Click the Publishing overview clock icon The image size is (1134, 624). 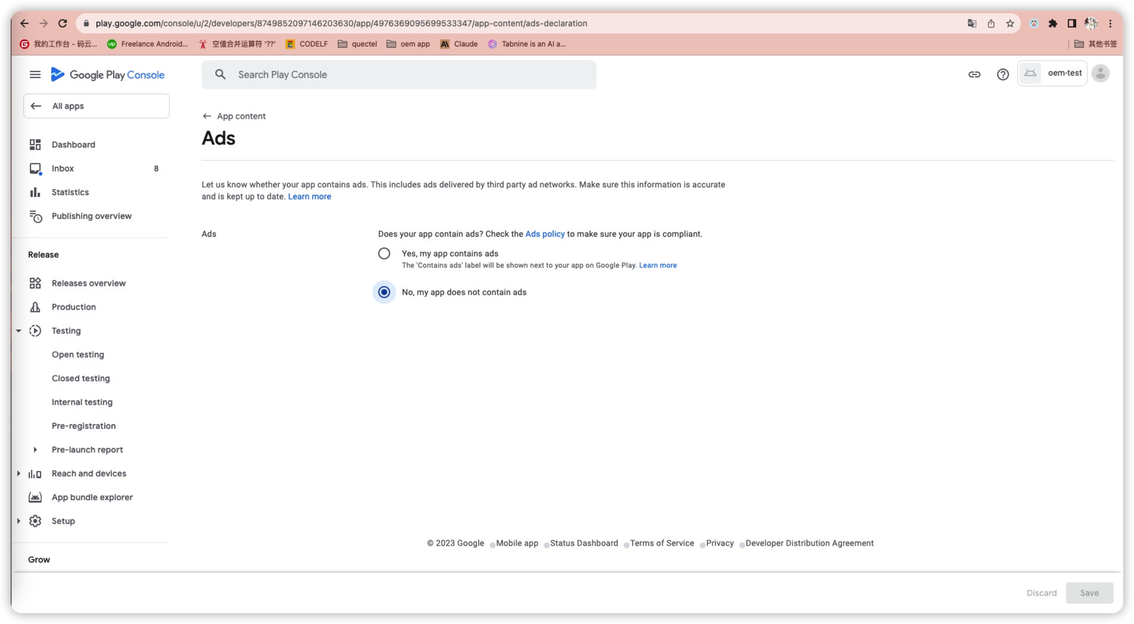(x=35, y=217)
